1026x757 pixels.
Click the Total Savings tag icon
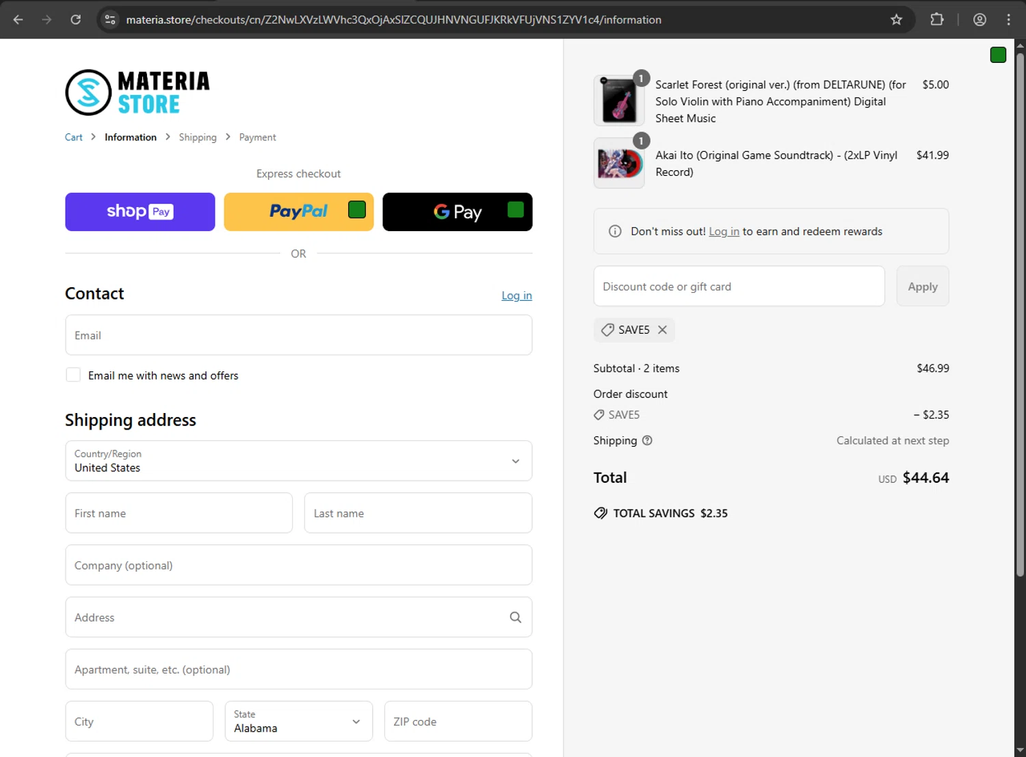(601, 513)
